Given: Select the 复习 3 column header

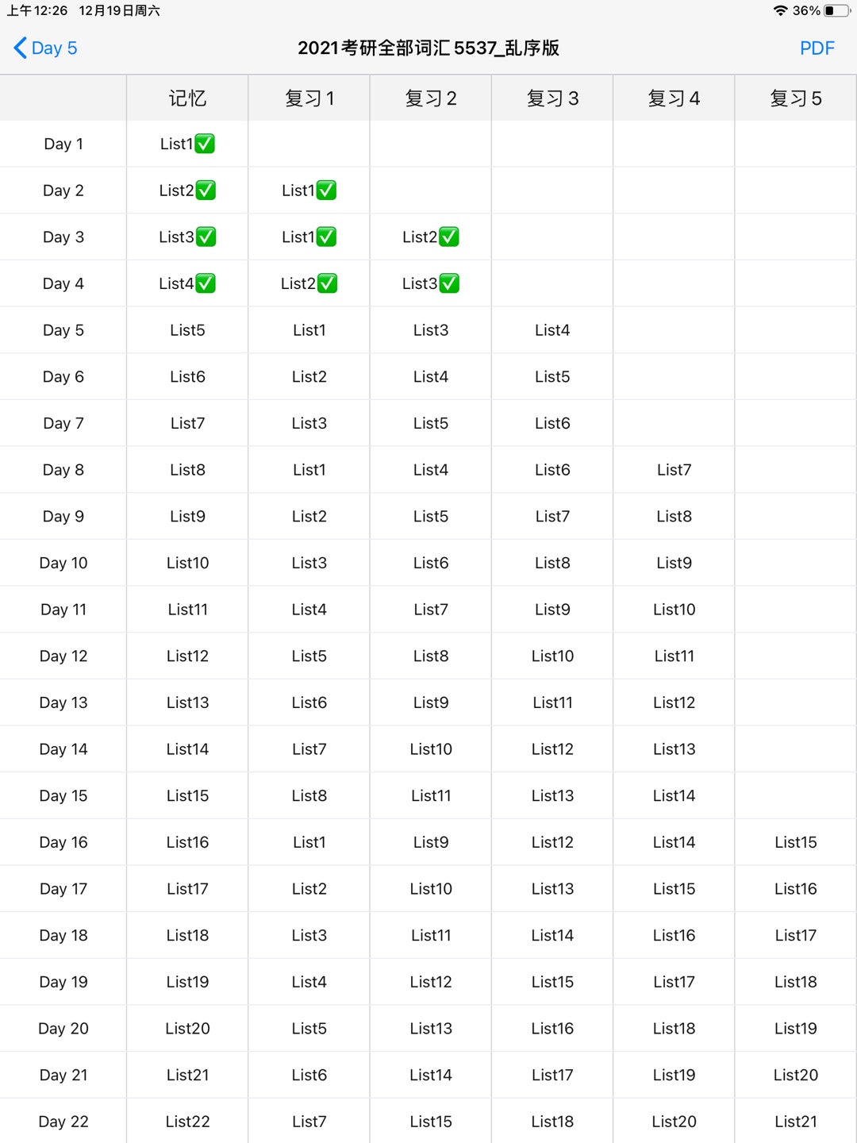Looking at the screenshot, I should (552, 98).
